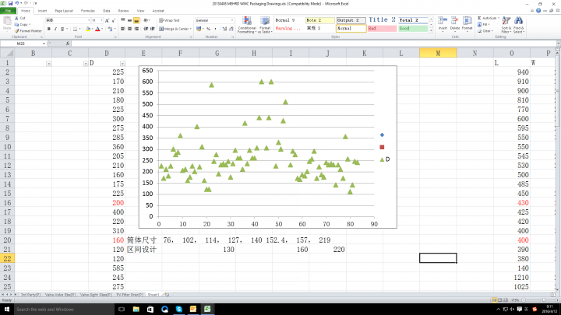Viewport: 561px width, 315px height.
Task: Select the Valve-Valve Elec sheet tab
Action: [x=59, y=296]
